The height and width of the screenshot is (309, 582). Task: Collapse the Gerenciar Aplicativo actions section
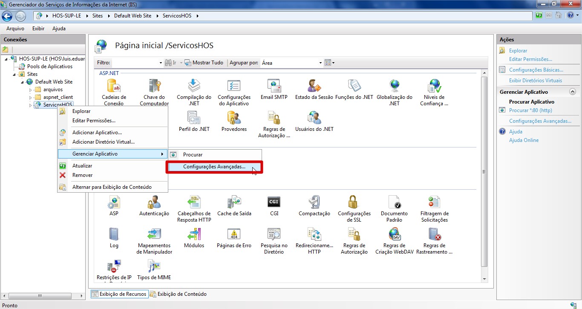[572, 92]
